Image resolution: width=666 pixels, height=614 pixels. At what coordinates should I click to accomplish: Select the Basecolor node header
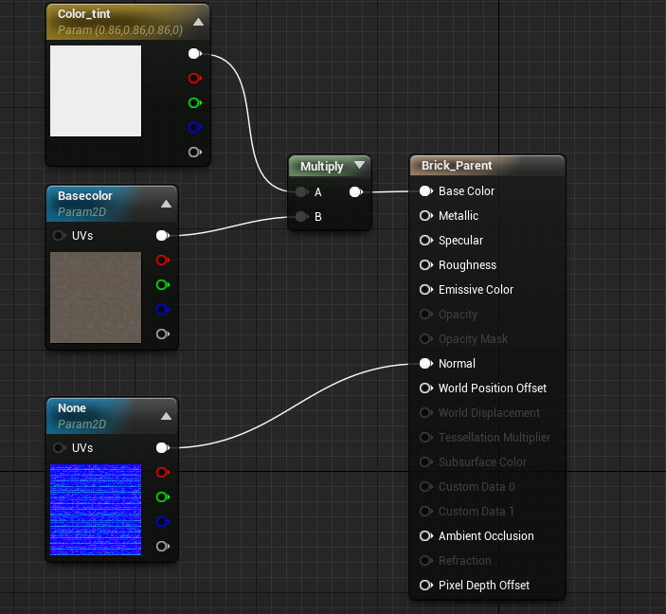(85, 196)
